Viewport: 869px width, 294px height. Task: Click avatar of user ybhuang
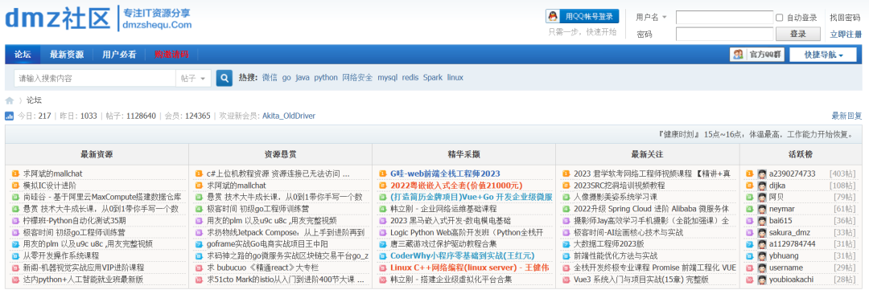tap(762, 255)
